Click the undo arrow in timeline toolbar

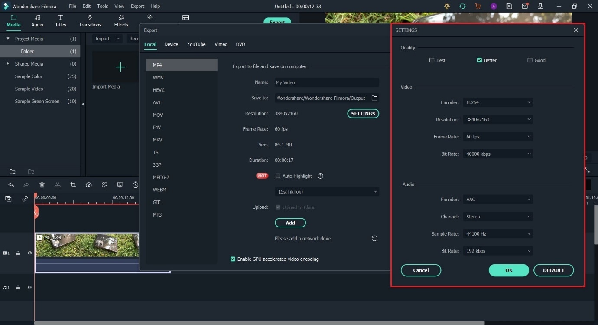(x=11, y=185)
